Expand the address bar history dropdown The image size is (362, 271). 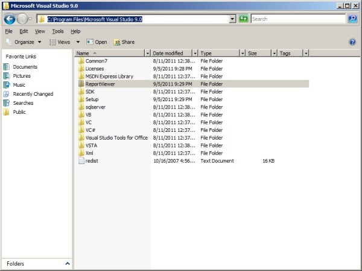(233, 19)
